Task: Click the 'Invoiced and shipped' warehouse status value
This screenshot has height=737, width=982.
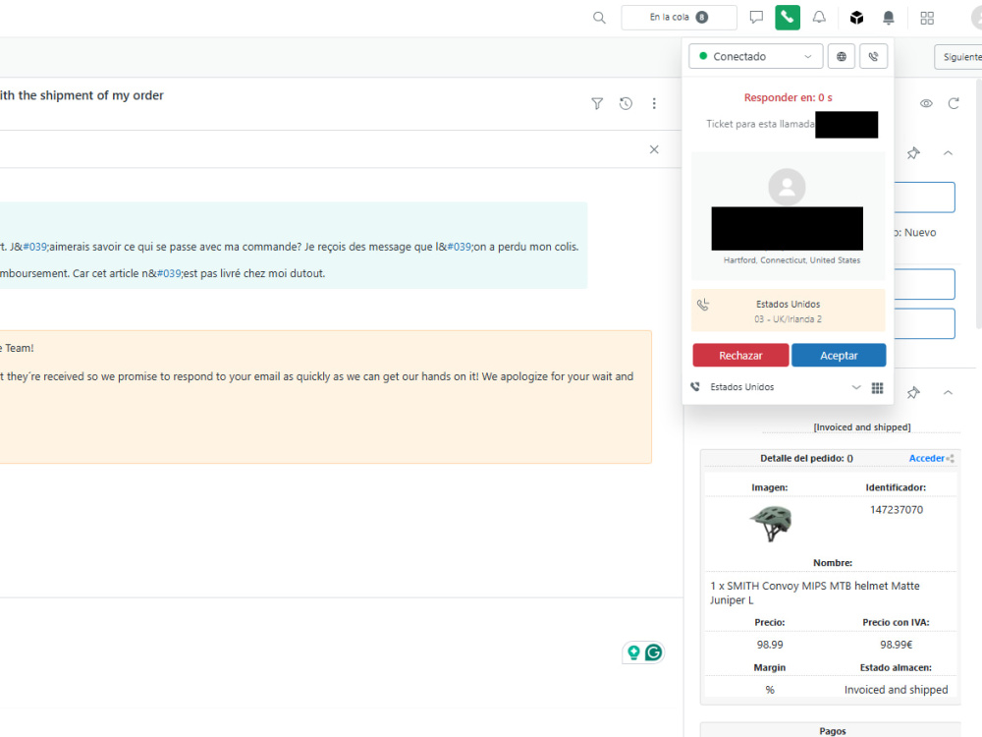Action: point(896,690)
